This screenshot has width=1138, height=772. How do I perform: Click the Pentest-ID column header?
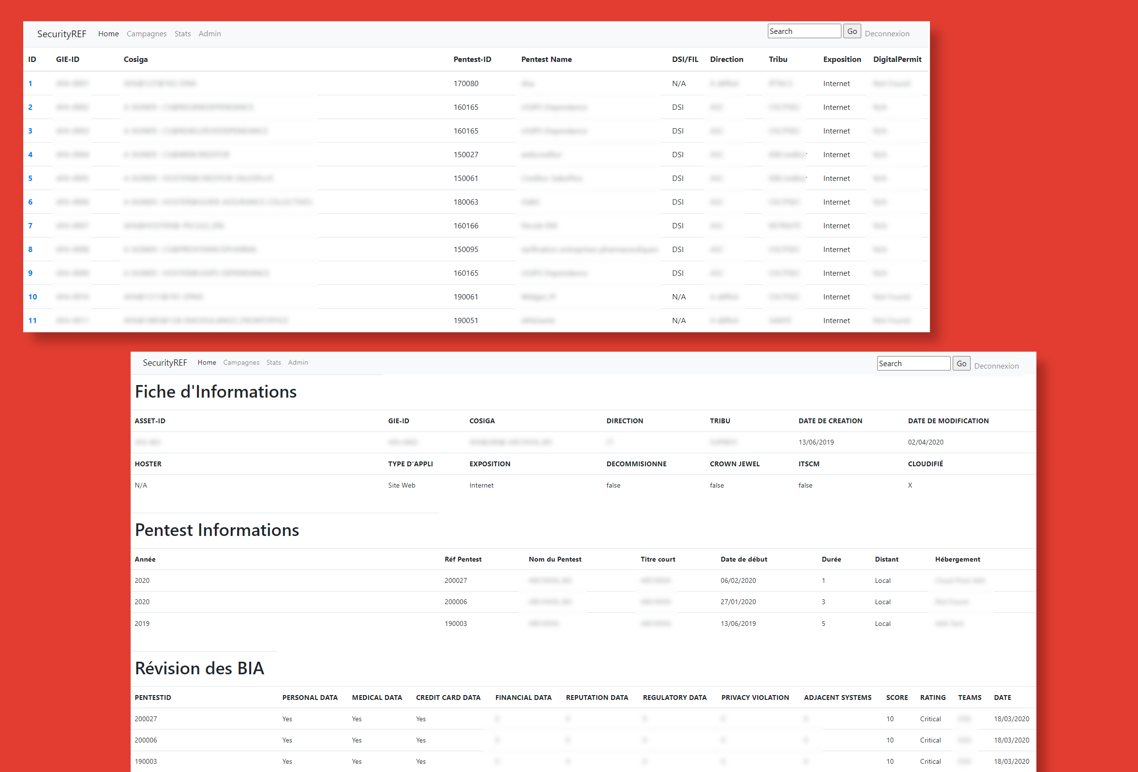click(472, 59)
